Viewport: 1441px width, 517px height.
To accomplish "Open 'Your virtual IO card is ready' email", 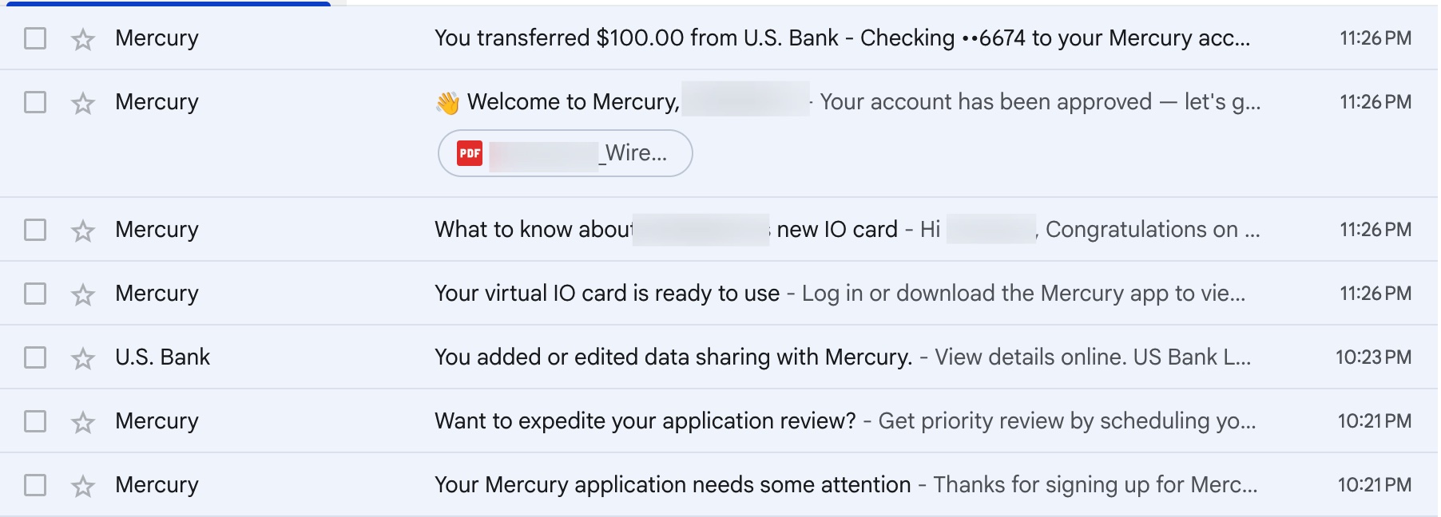I will coord(607,294).
